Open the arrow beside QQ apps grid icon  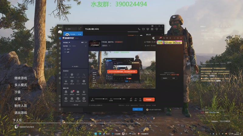pyautogui.click(x=154, y=29)
